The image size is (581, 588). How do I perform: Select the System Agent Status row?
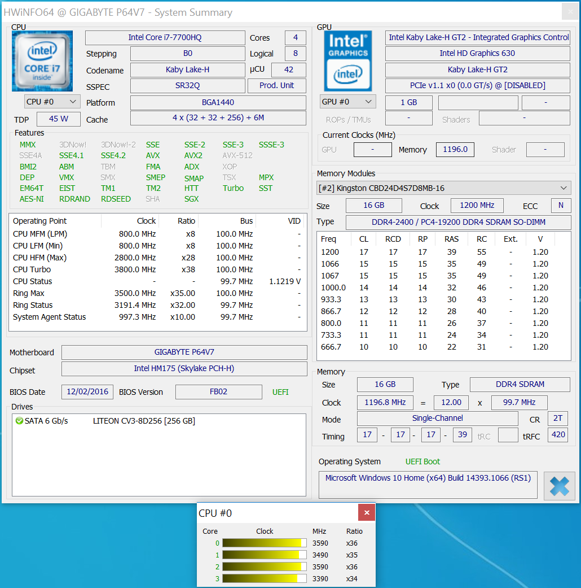coord(157,317)
